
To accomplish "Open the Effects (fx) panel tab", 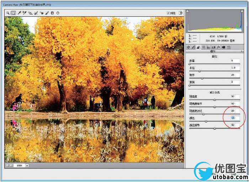I will (x=218, y=47).
